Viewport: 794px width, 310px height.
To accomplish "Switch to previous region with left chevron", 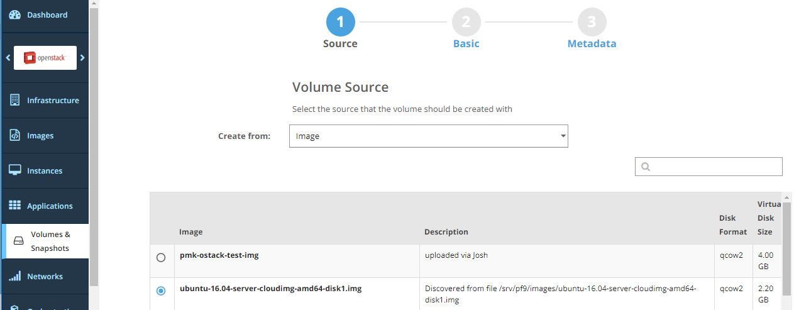I will click(x=8, y=58).
